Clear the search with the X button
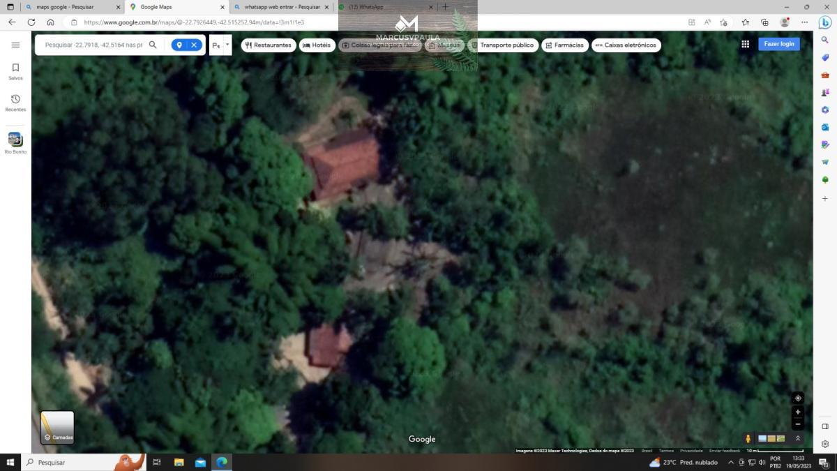 click(194, 45)
